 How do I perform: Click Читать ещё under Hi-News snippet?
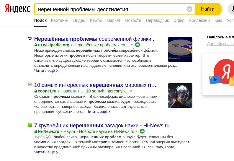(x=46, y=152)
